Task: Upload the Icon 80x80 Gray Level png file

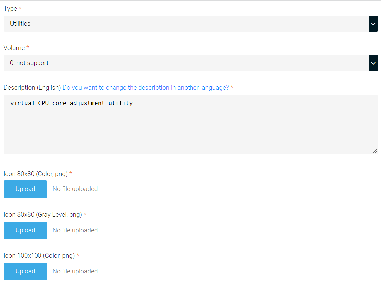Action: pos(25,230)
